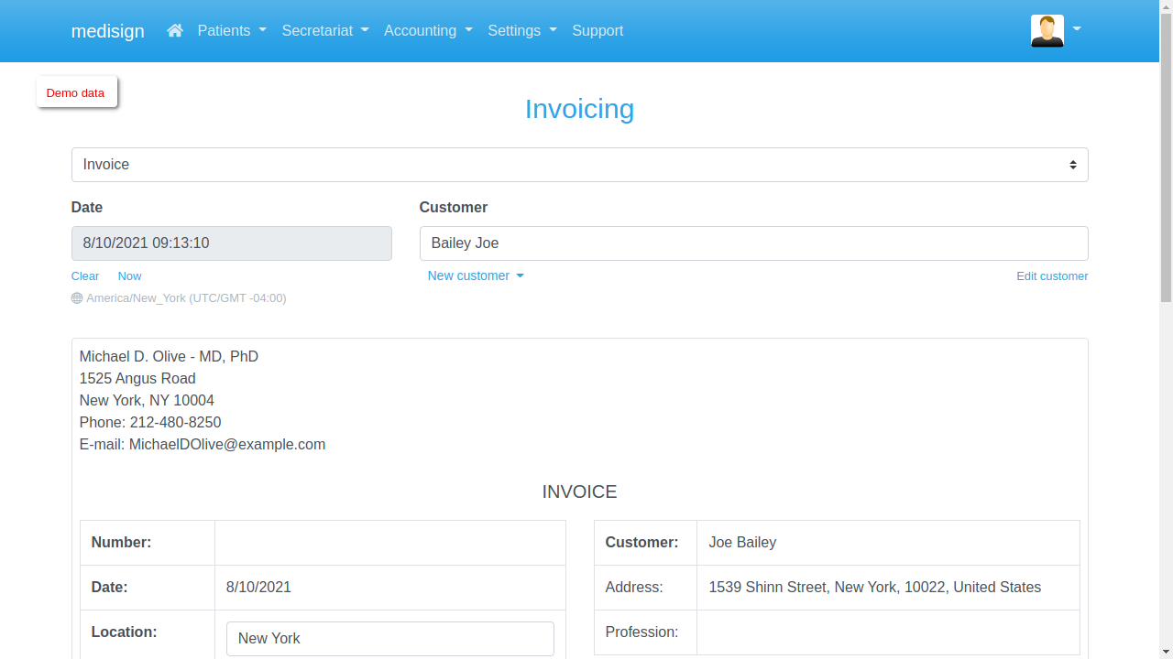Open the Invoice document type selector
Image resolution: width=1173 pixels, height=659 pixels.
point(579,164)
